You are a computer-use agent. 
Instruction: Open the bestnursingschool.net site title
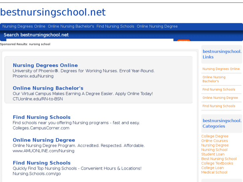pos(53,12)
